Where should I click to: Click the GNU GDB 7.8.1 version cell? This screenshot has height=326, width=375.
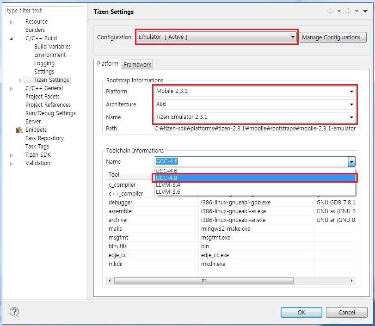coord(336,203)
